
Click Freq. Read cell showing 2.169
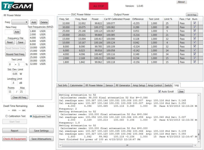(x=82, y=58)
